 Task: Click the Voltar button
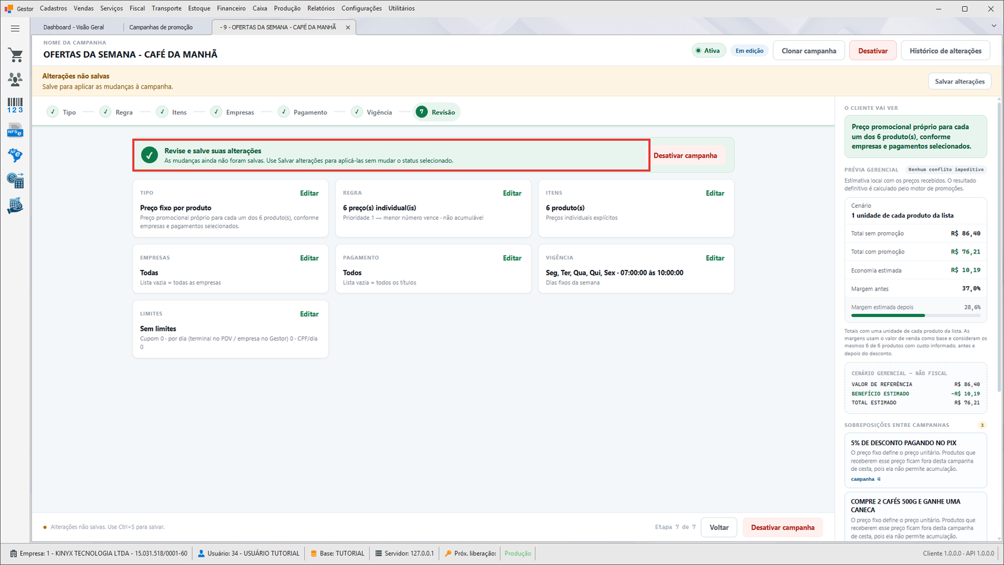[x=719, y=527]
